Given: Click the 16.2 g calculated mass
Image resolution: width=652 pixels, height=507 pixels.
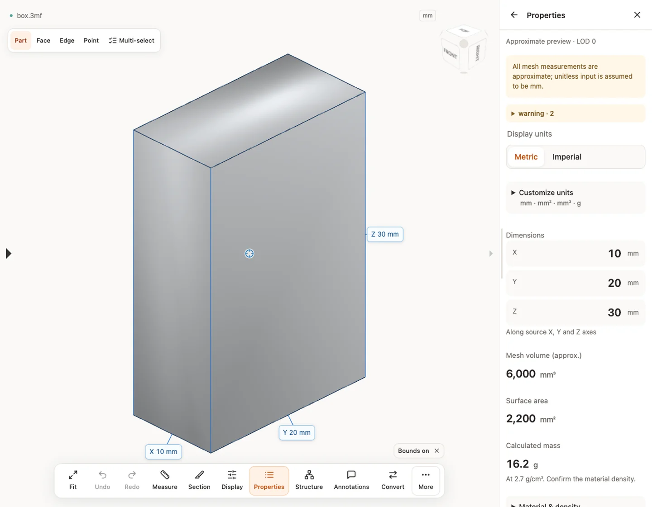Looking at the screenshot, I should (522, 464).
